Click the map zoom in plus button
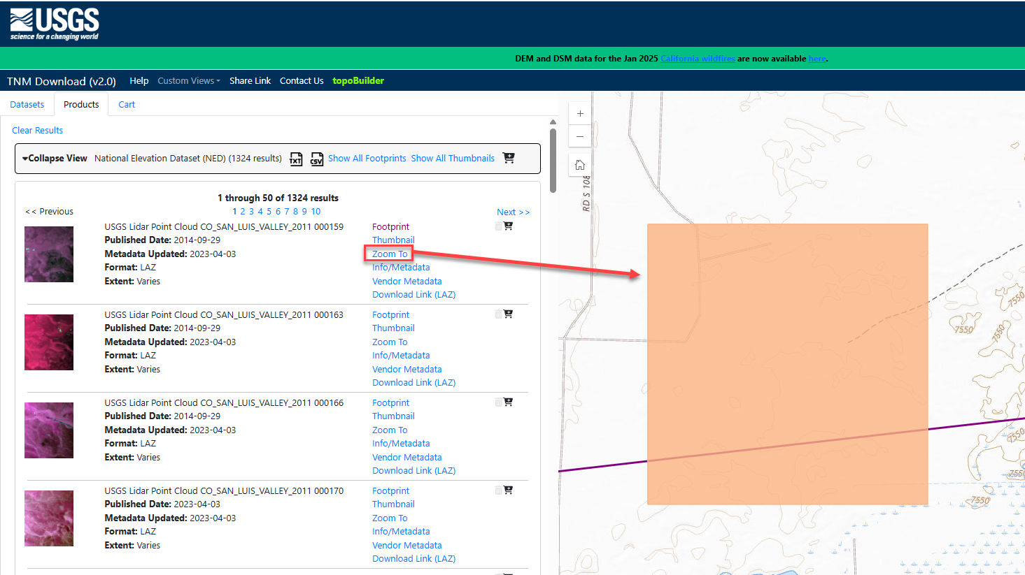The width and height of the screenshot is (1025, 575). click(x=580, y=113)
